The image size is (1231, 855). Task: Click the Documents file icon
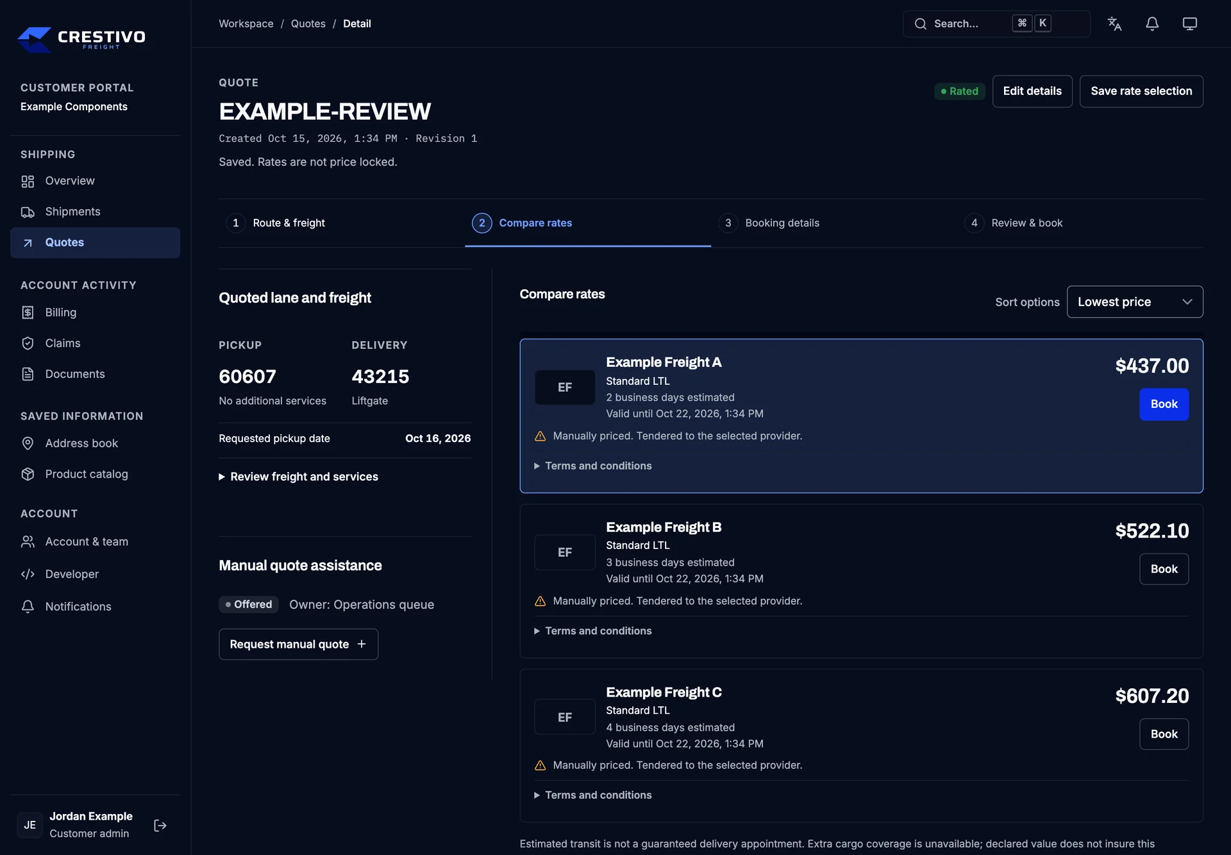tap(28, 374)
